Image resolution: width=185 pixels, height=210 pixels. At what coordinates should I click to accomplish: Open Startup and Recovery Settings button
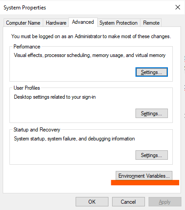(152, 155)
